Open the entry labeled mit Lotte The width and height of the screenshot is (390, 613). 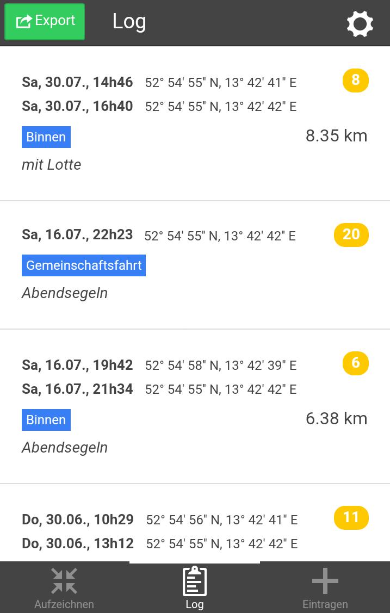tap(51, 164)
